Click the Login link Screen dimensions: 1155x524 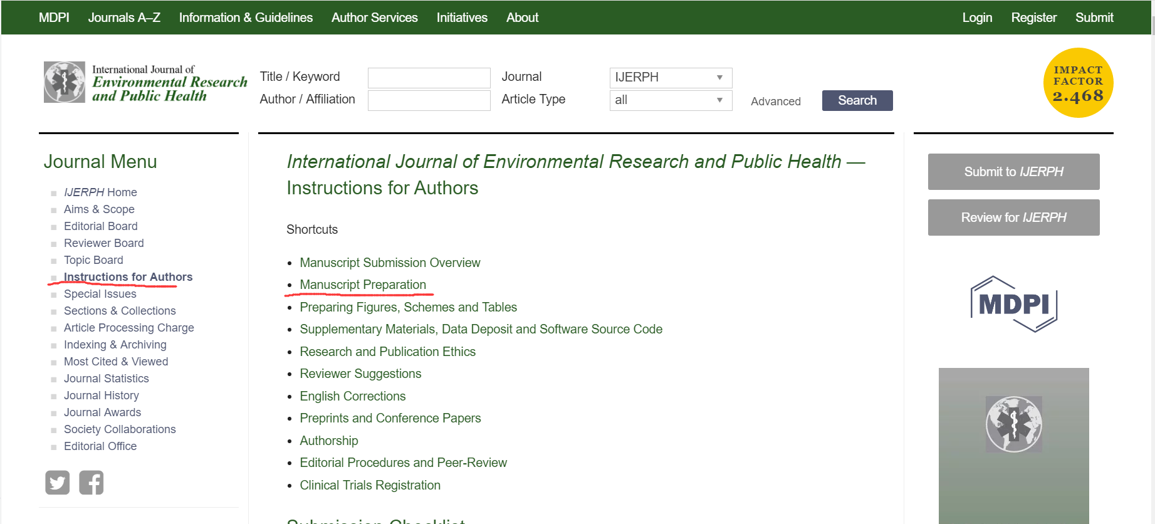pyautogui.click(x=977, y=18)
